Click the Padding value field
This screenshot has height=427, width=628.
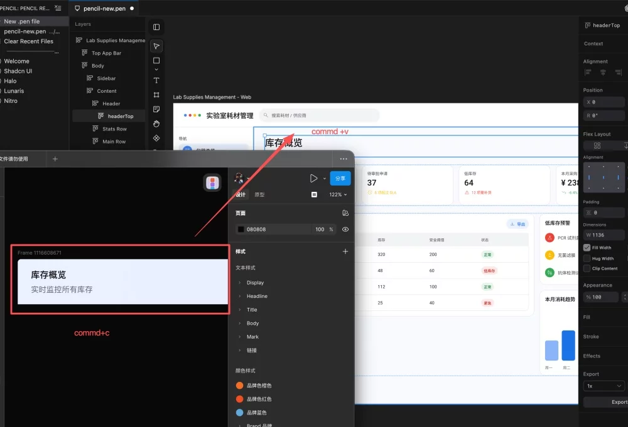pos(604,213)
